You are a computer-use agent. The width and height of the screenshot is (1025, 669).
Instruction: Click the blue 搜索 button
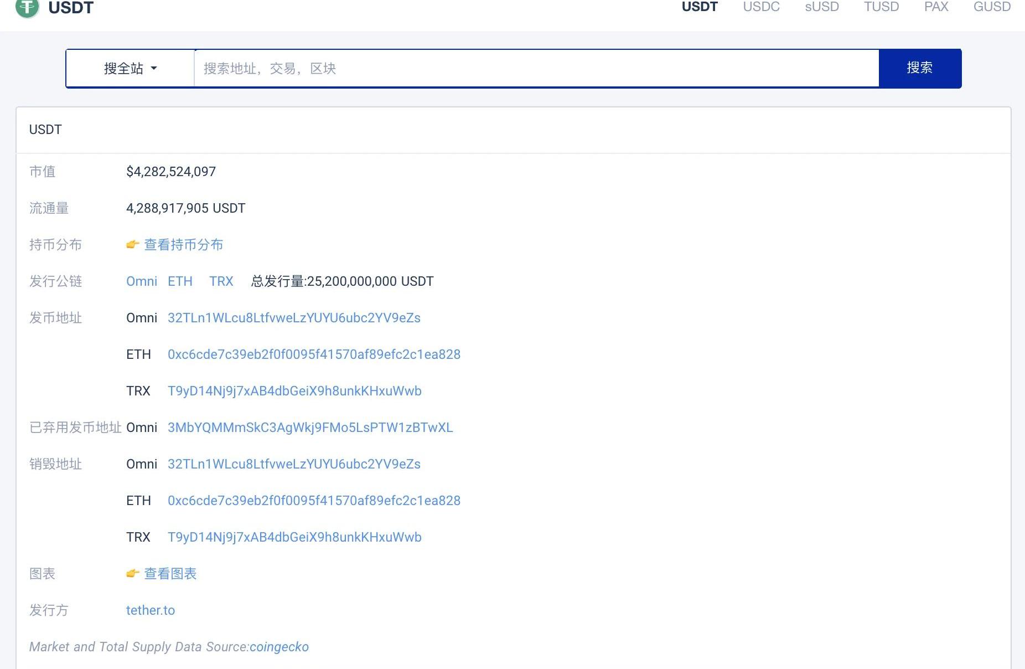pos(920,68)
